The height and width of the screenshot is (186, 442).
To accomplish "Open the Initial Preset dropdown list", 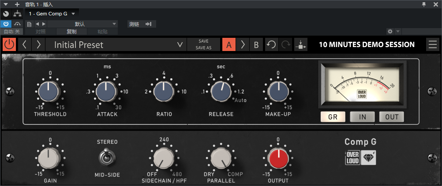I will coord(116,45).
